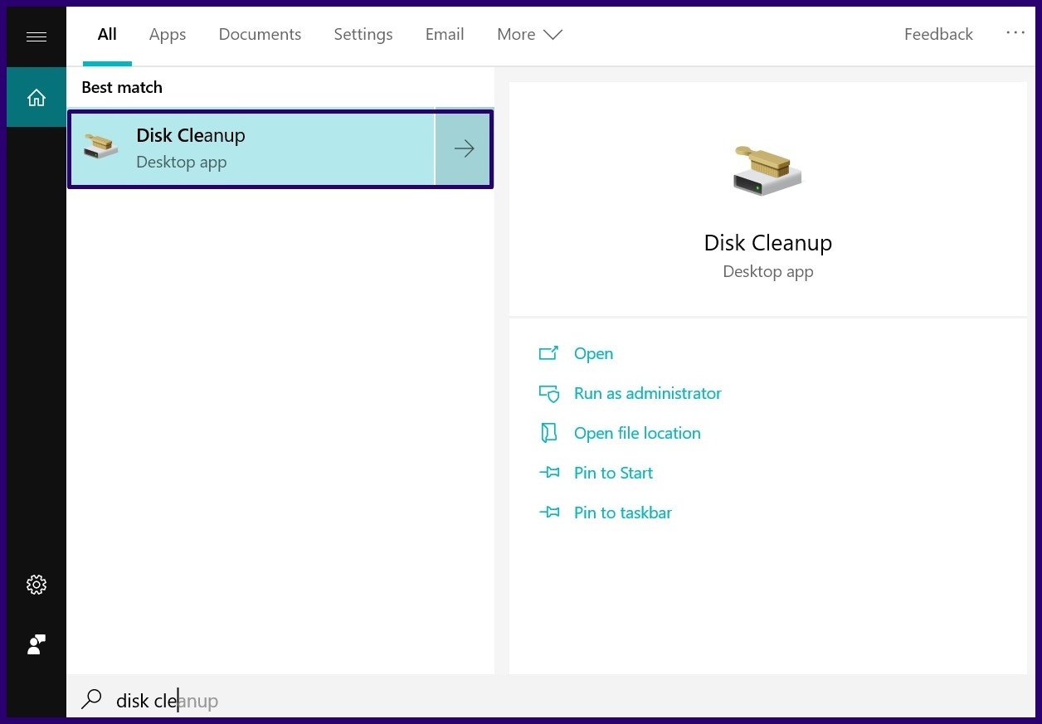The width and height of the screenshot is (1042, 724).
Task: Switch to the Apps tab
Action: [168, 34]
